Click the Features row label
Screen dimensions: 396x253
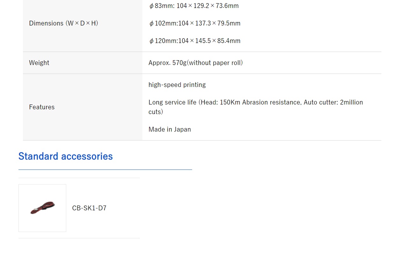[42, 107]
